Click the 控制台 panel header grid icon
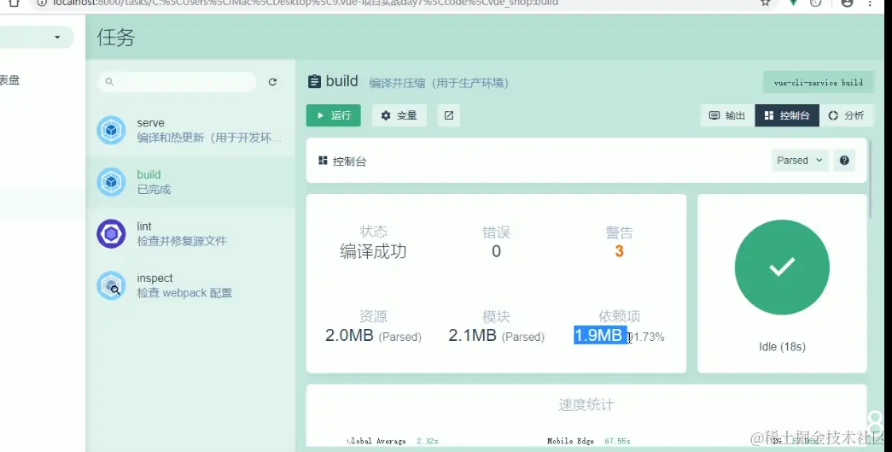892x452 pixels. 324,161
